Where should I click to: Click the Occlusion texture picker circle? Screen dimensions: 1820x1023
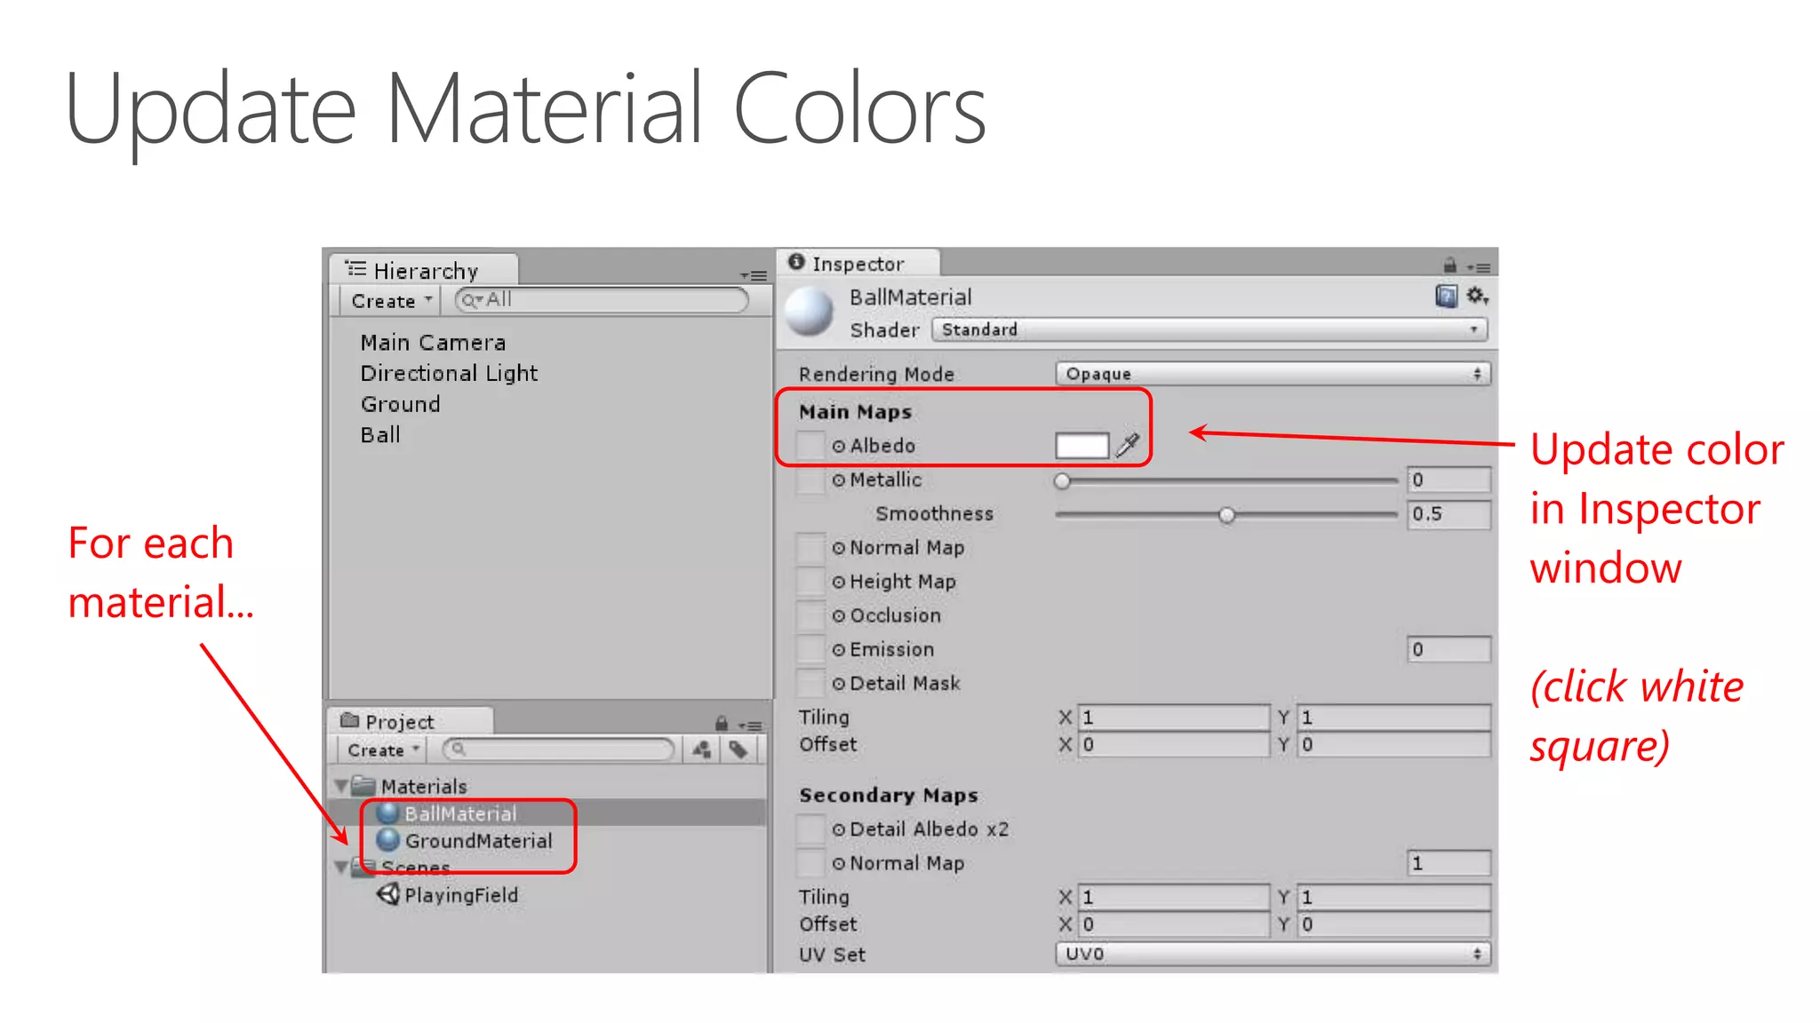(838, 616)
